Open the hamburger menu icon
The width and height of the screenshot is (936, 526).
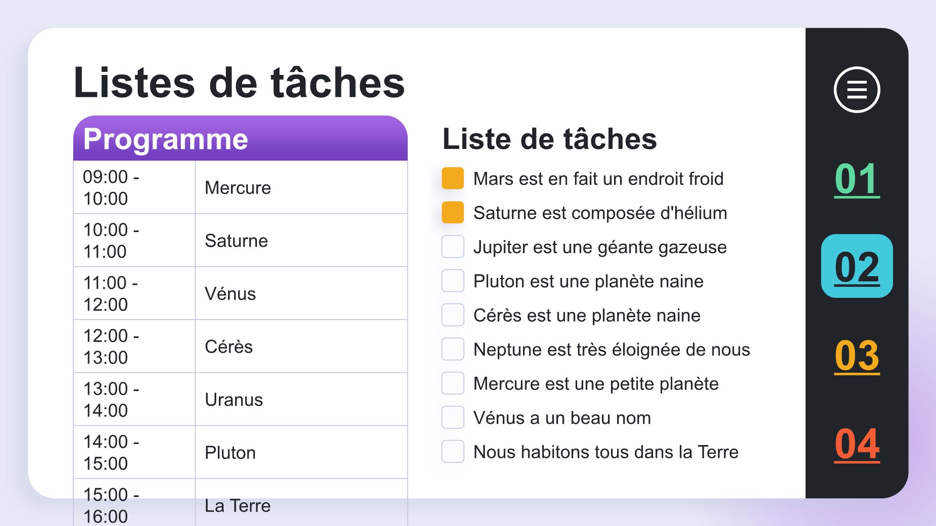tap(857, 90)
